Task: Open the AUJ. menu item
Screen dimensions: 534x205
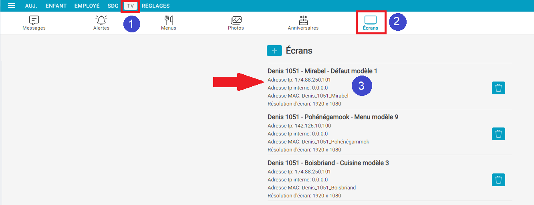Action: coord(31,6)
